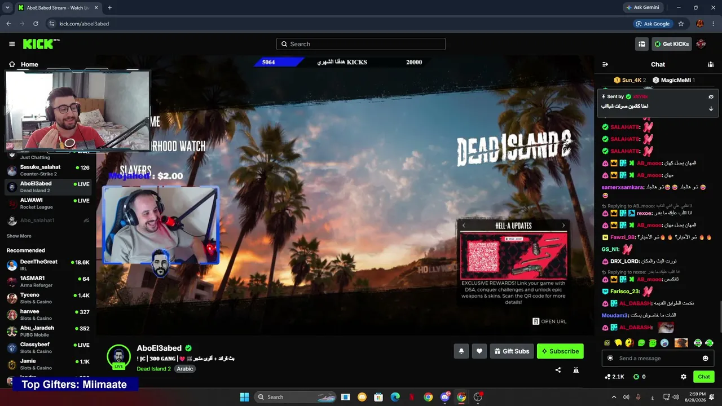Viewport: 722px width, 406px height.
Task: Select the Arabic language tag
Action: click(185, 369)
